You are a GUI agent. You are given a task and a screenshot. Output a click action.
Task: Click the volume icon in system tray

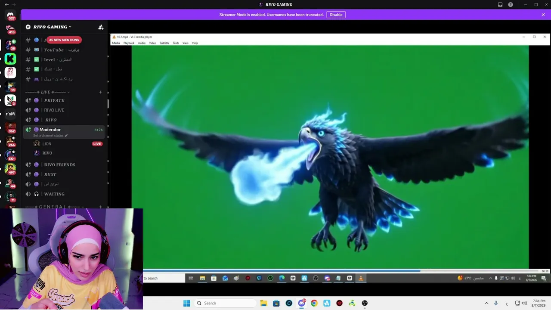[x=524, y=303]
